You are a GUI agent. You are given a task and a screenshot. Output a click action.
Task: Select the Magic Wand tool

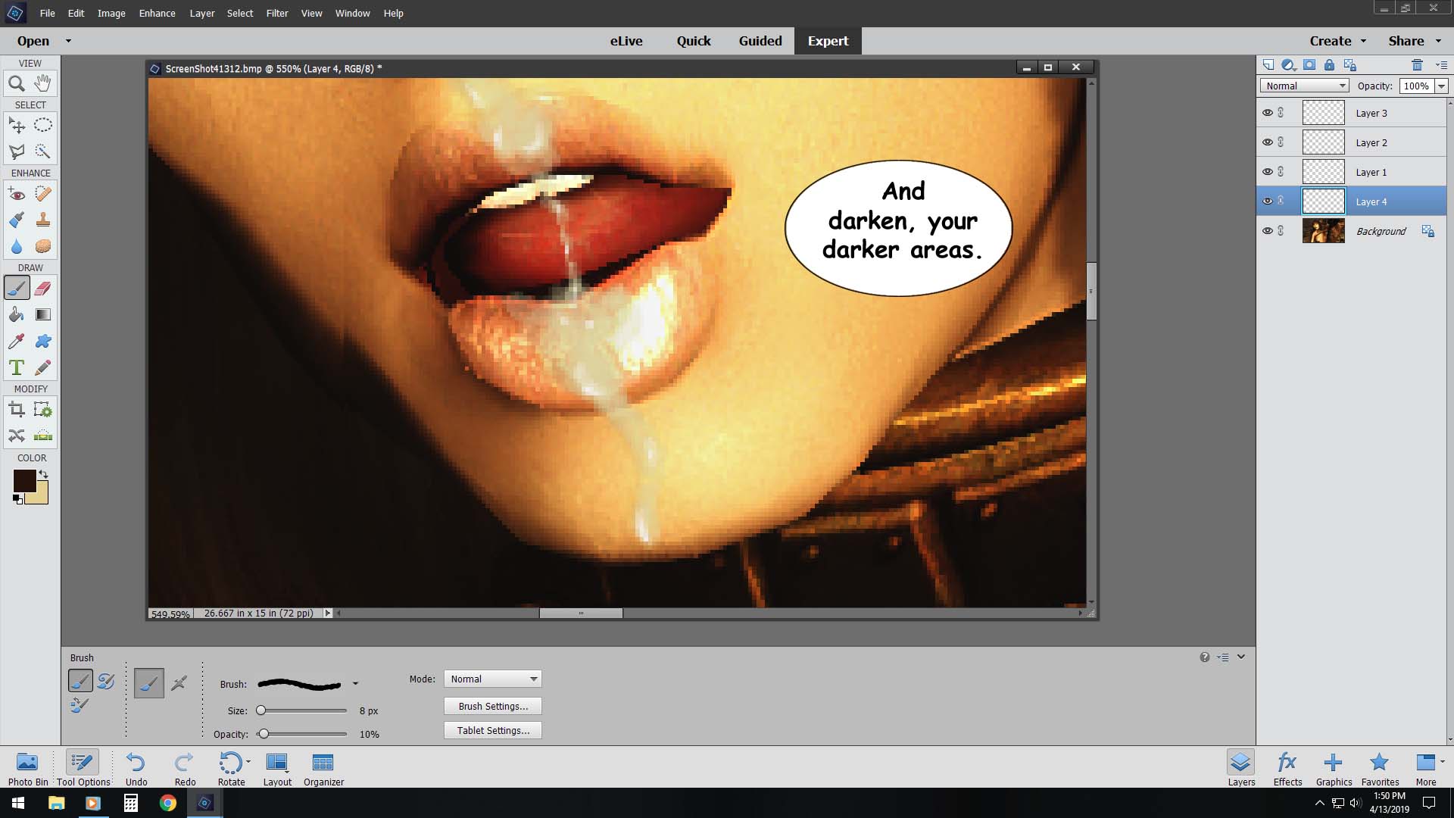43,151
